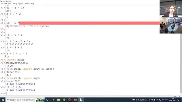Click the Windows Start button
182x102 pixels.
(3, 100)
